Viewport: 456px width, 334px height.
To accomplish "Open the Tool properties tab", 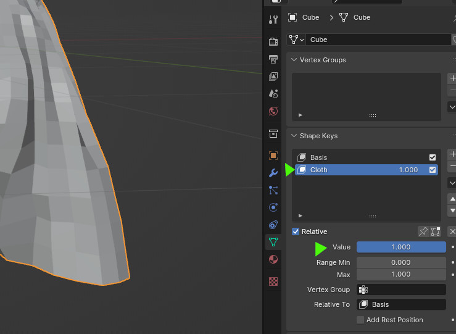I will coord(273,20).
